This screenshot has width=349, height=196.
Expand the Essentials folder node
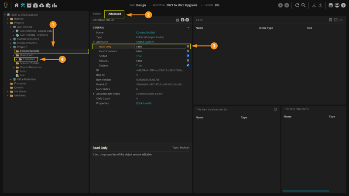tap(16, 59)
